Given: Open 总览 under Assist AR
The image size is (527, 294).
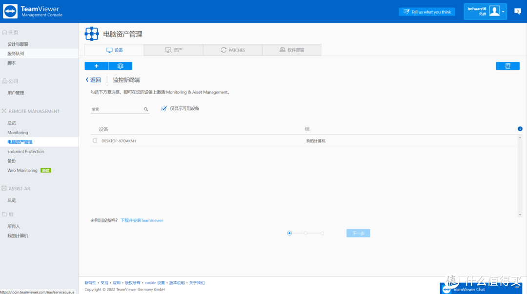Looking at the screenshot, I should (x=12, y=200).
